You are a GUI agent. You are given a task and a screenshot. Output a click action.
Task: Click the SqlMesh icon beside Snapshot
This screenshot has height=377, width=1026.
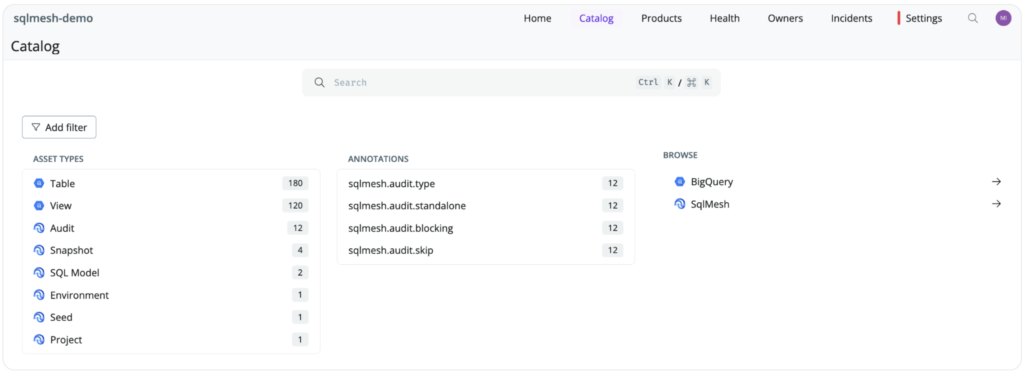tap(39, 250)
